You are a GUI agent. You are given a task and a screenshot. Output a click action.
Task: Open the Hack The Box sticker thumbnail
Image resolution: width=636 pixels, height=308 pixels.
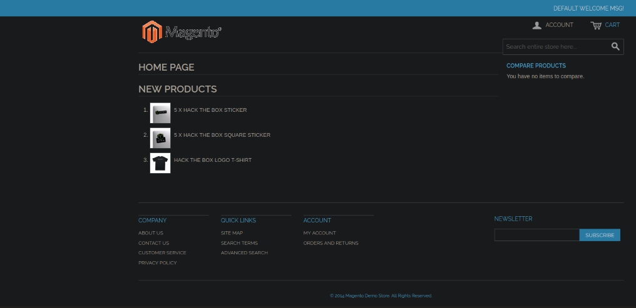tap(160, 113)
